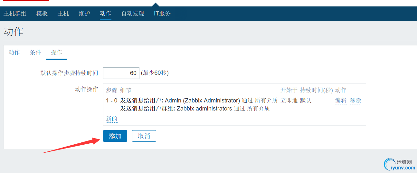Select the 操作 tab
This screenshot has height=173, width=417.
click(57, 53)
